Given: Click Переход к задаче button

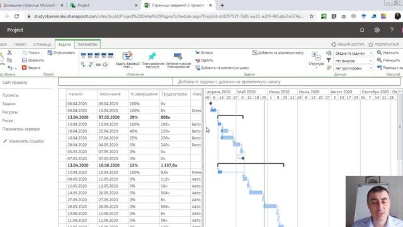Looking at the screenshot, I should point(390,67).
